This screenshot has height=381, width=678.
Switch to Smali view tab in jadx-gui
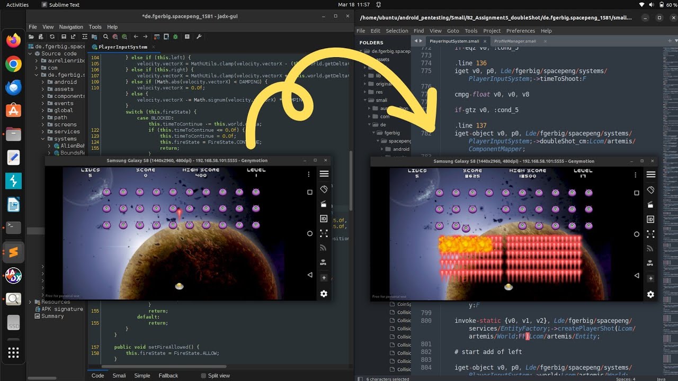click(119, 376)
